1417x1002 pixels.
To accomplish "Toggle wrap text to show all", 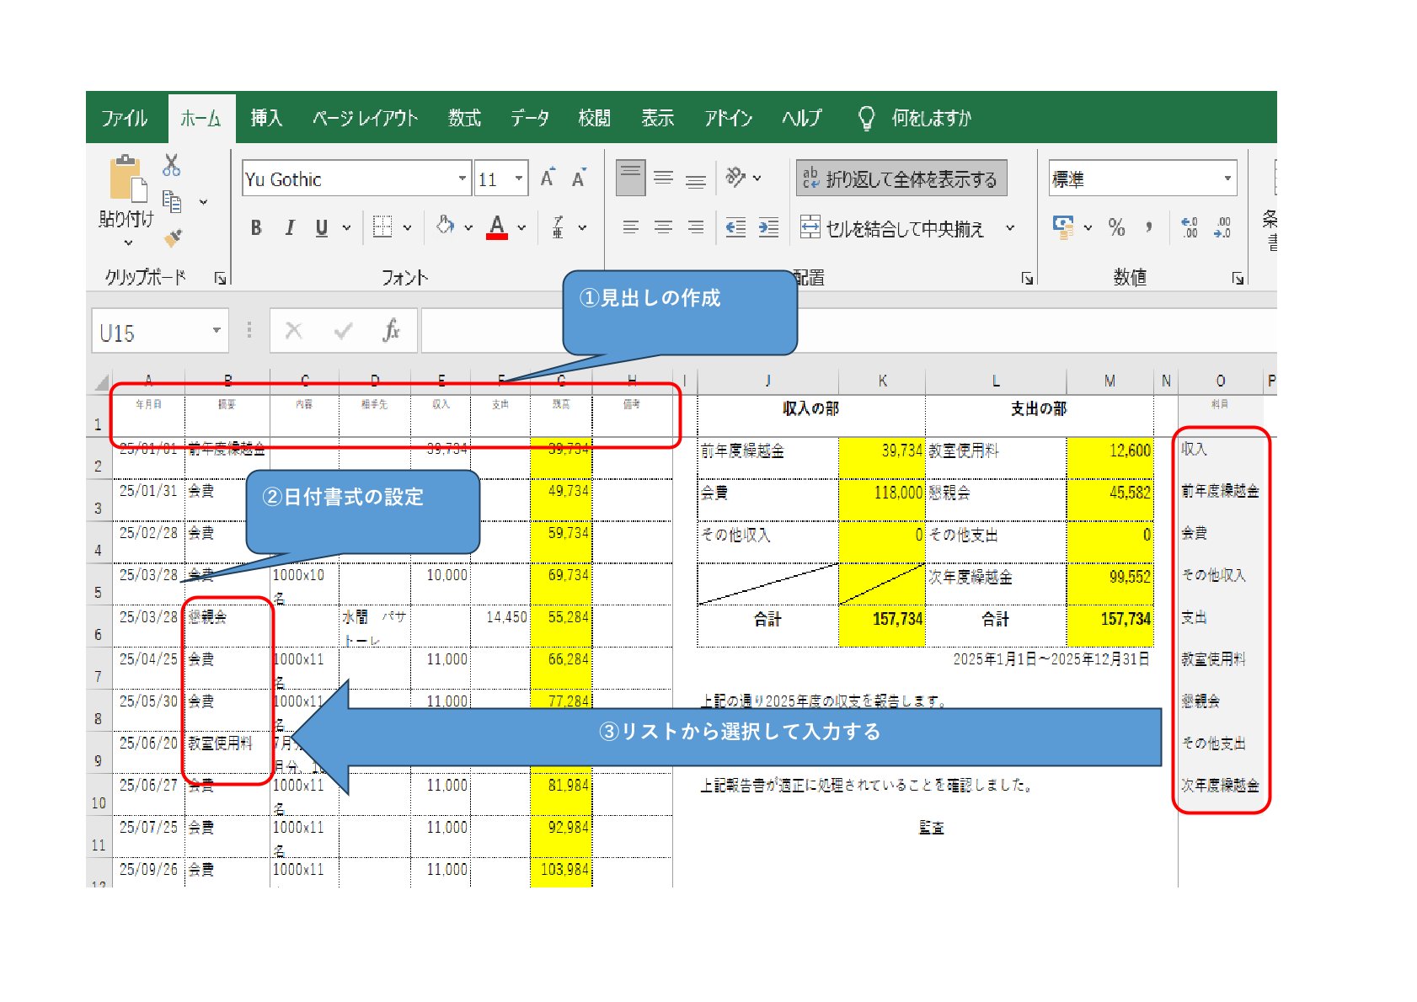I will 901,179.
